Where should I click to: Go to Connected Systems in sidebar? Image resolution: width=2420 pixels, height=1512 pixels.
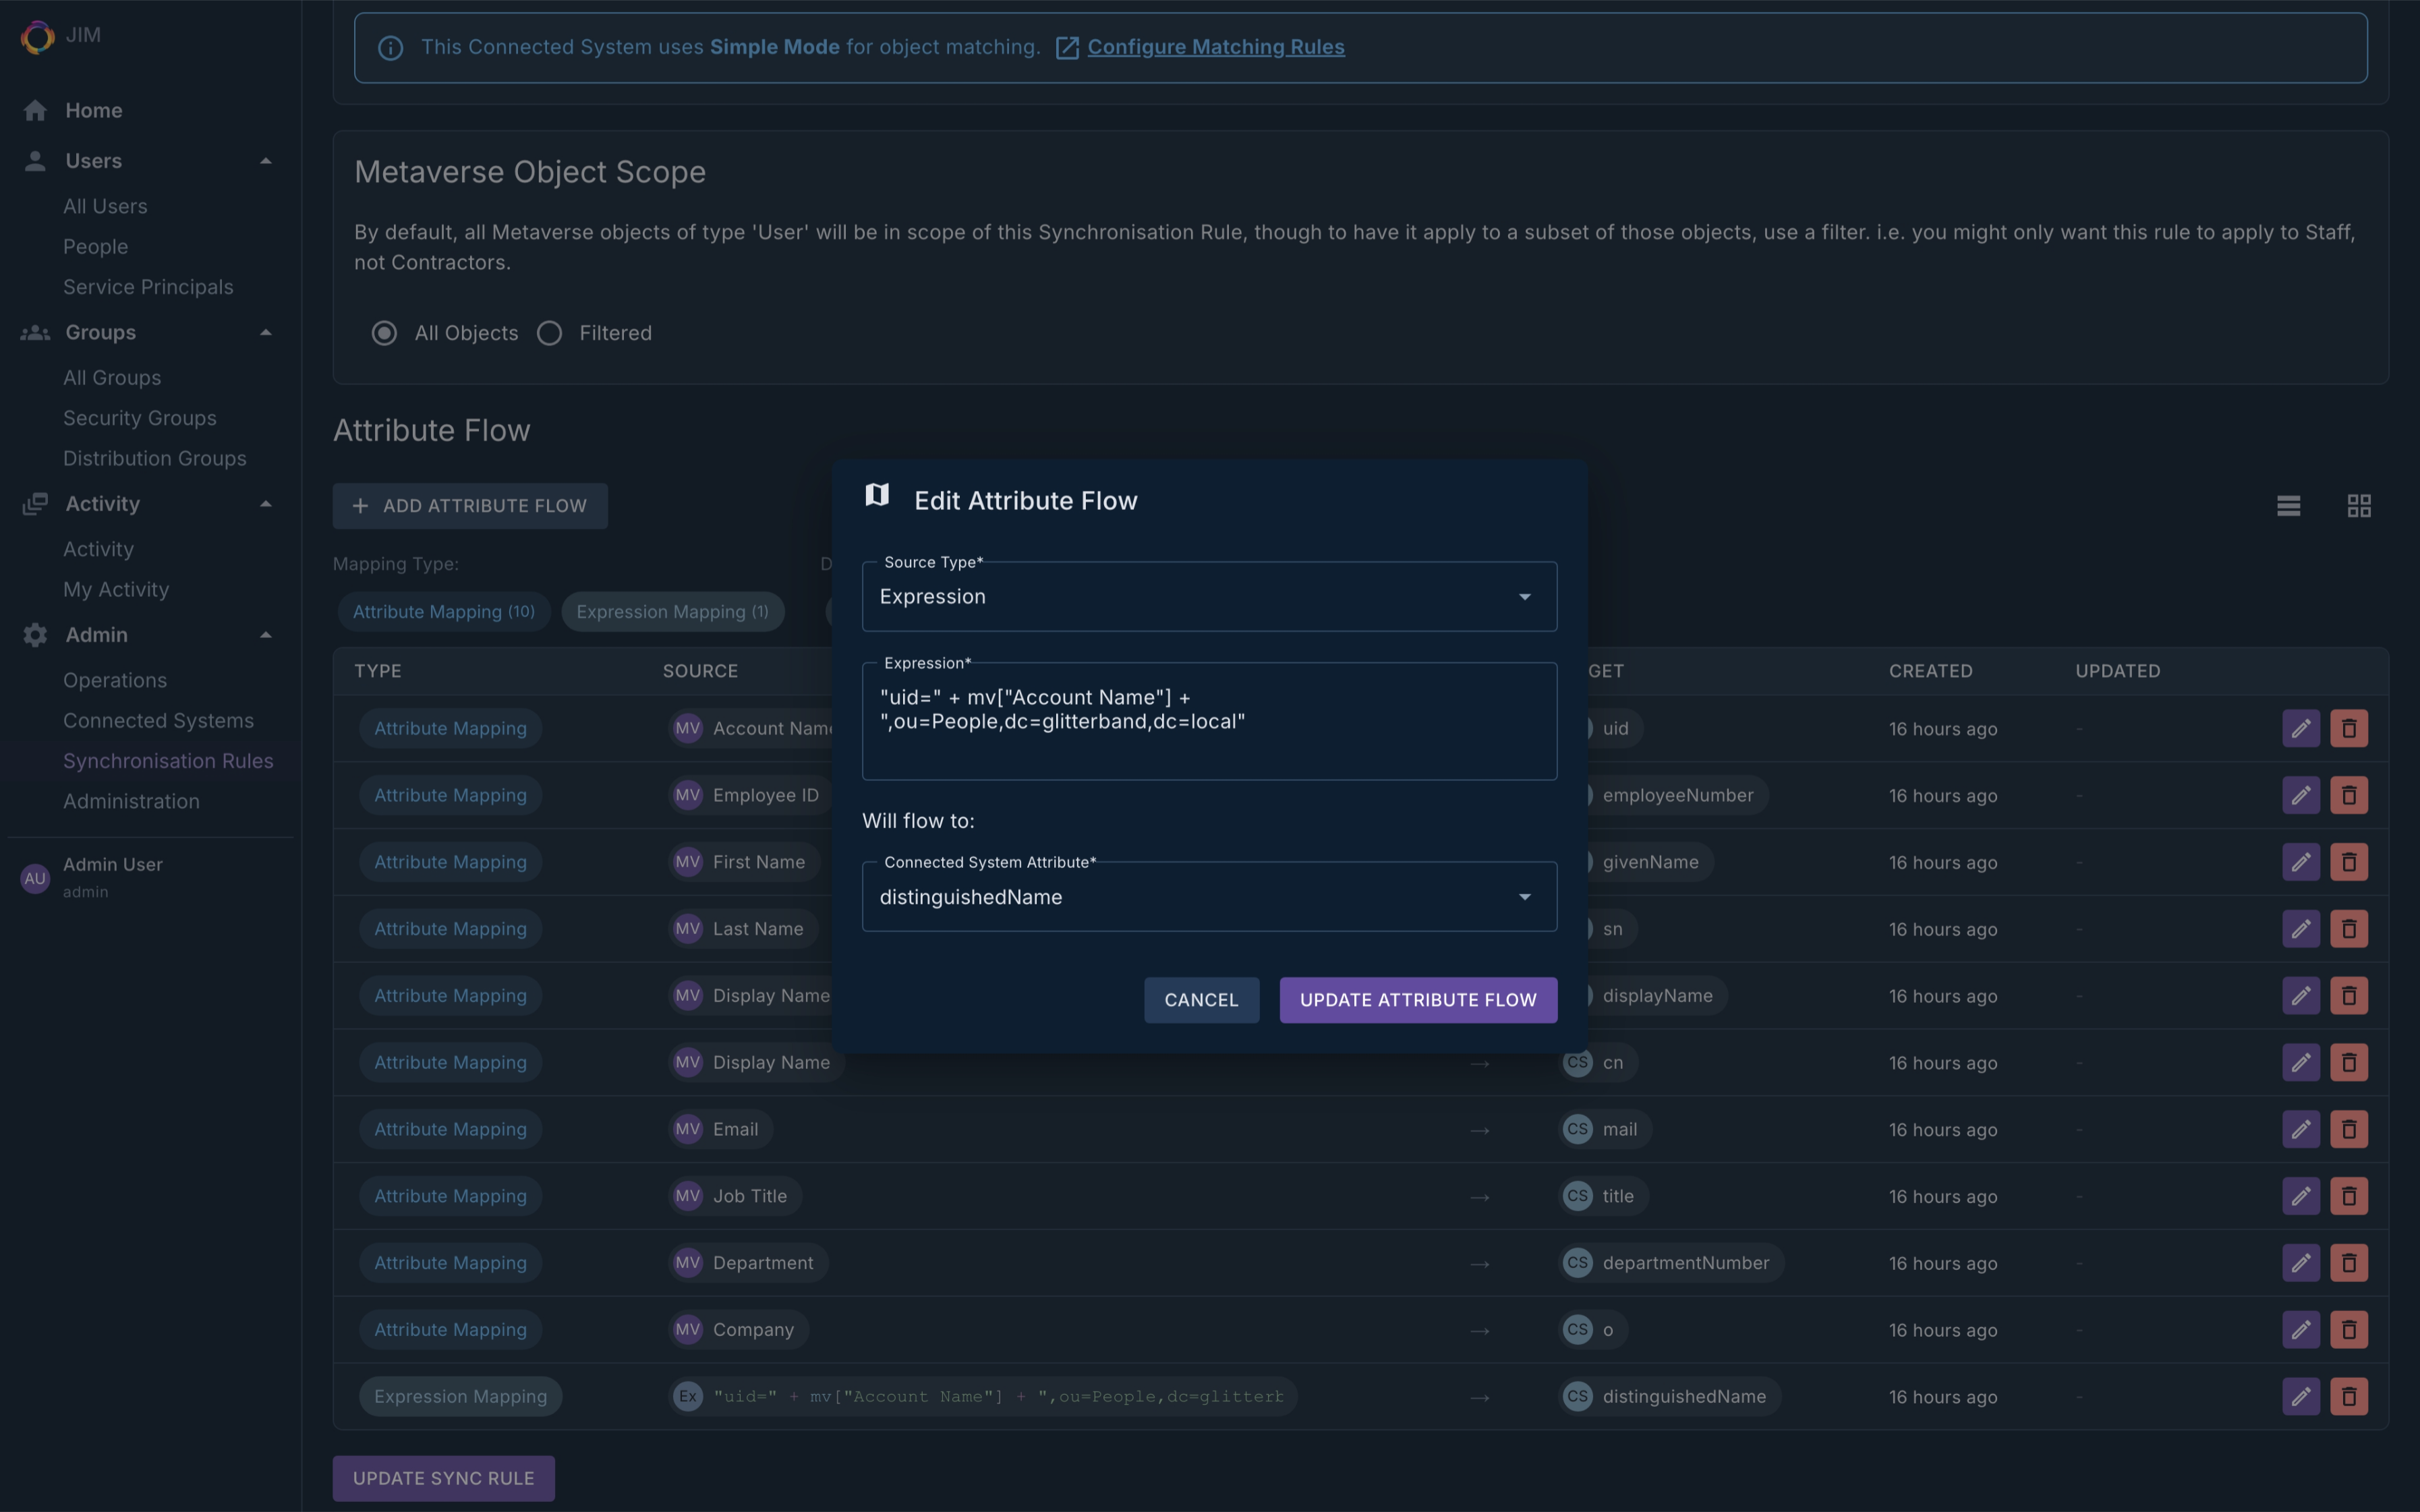pyautogui.click(x=158, y=720)
